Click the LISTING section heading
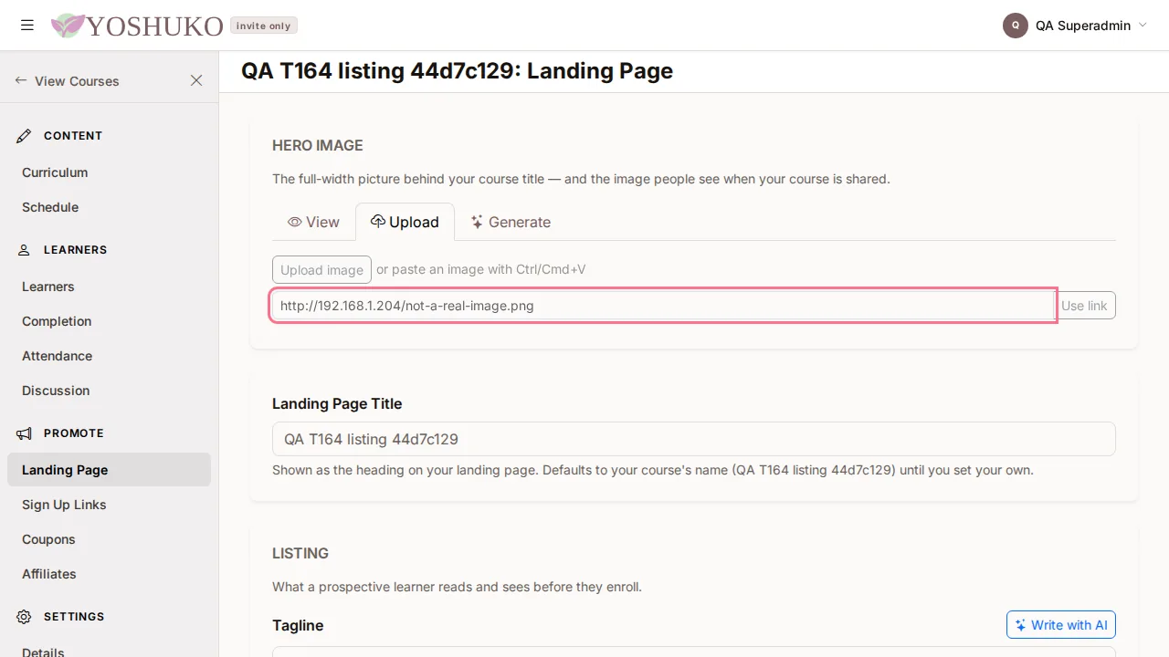The width and height of the screenshot is (1169, 657). coord(300,553)
